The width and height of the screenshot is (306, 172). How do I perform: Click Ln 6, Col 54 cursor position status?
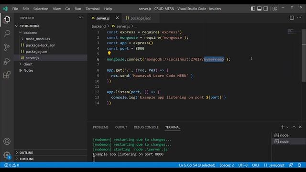pos(197,165)
